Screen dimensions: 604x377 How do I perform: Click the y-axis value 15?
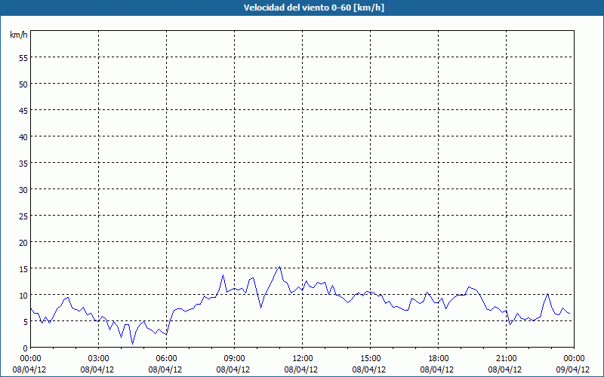click(x=23, y=269)
